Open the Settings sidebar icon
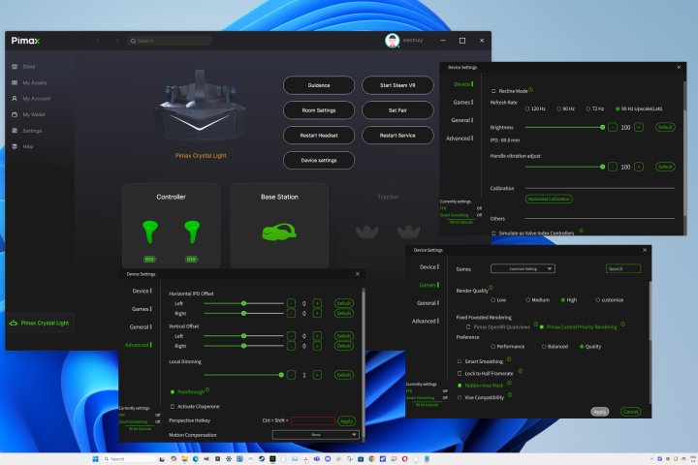The width and height of the screenshot is (698, 465). point(15,131)
